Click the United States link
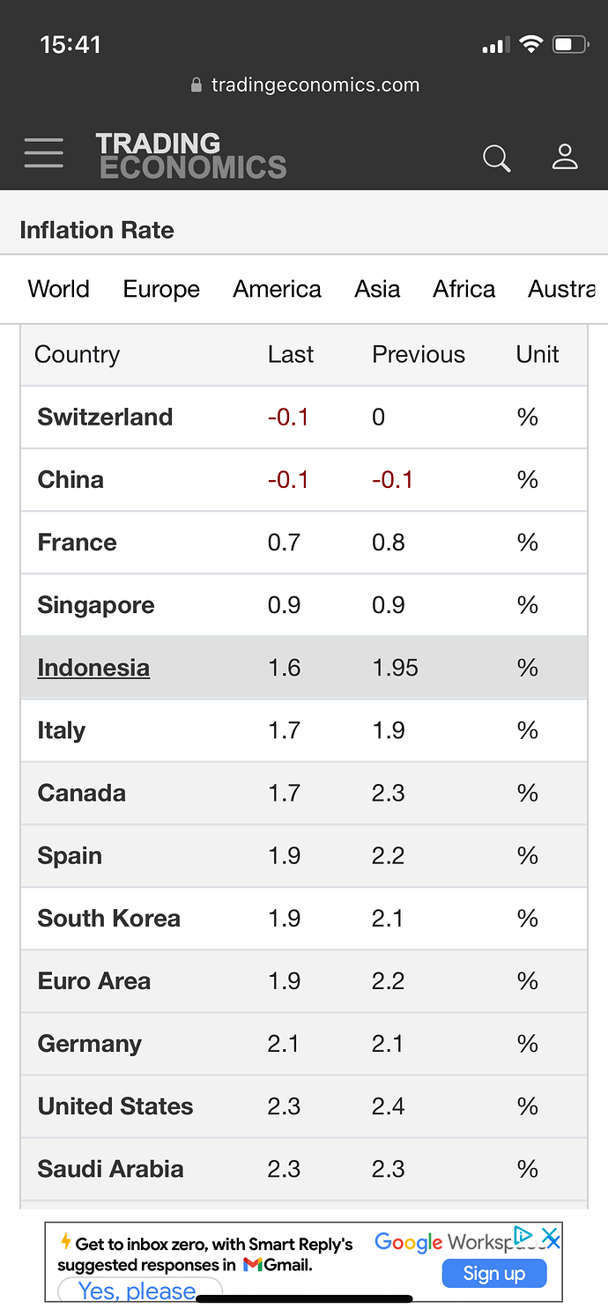Image resolution: width=608 pixels, height=1316 pixels. 115,1106
